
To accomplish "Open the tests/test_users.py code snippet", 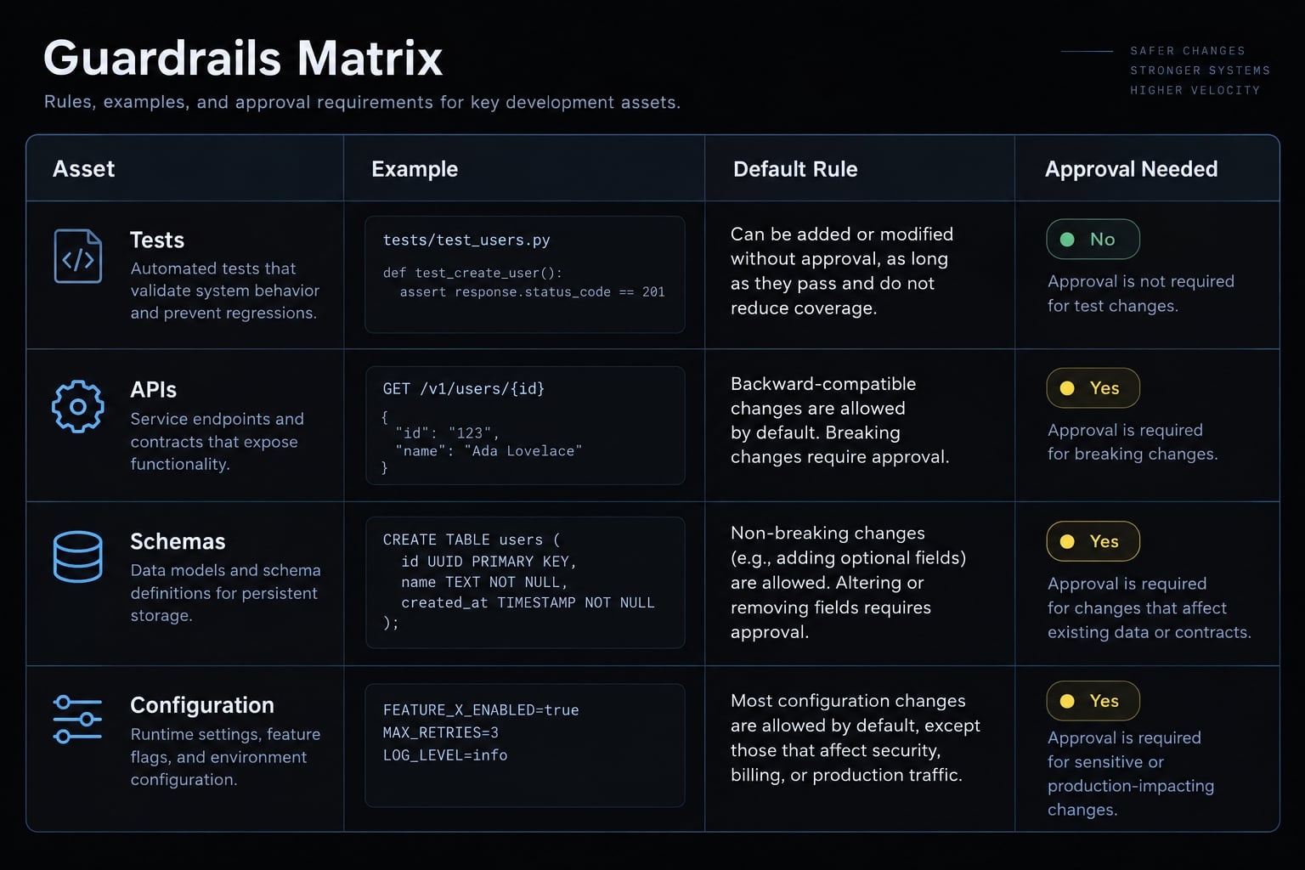I will [525, 274].
